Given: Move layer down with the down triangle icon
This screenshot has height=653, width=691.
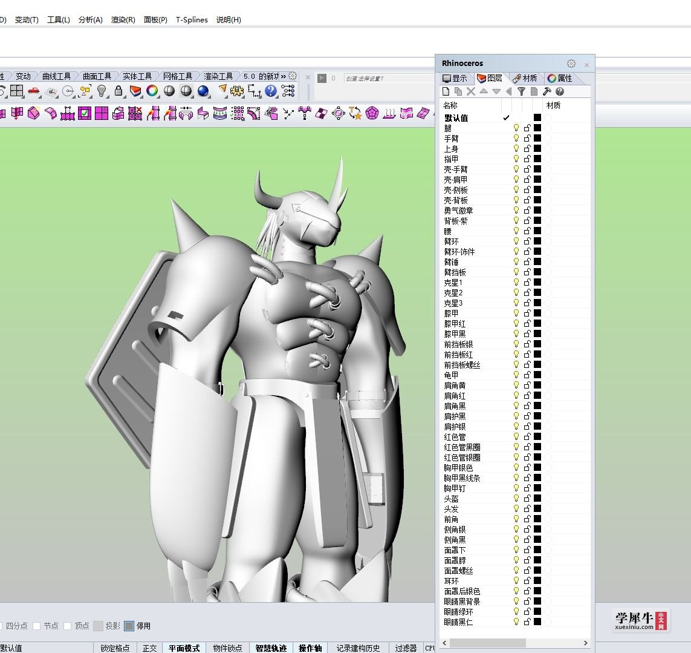Looking at the screenshot, I should 496,91.
